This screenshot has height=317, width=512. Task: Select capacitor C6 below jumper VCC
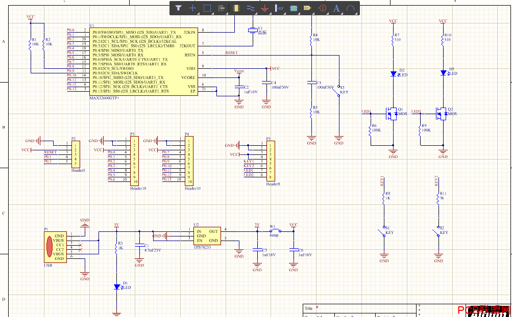click(294, 250)
